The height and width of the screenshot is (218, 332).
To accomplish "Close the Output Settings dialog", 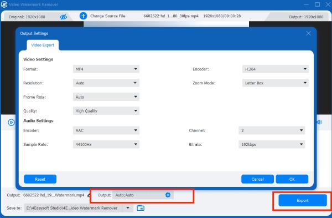I will pyautogui.click(x=308, y=33).
